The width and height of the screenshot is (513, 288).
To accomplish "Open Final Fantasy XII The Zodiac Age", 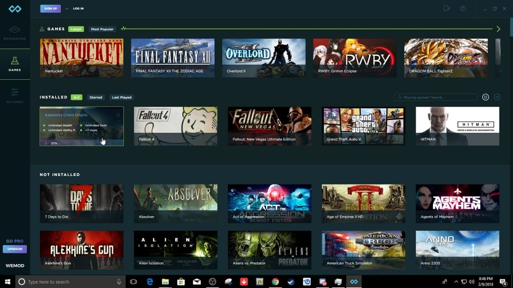I will click(173, 58).
